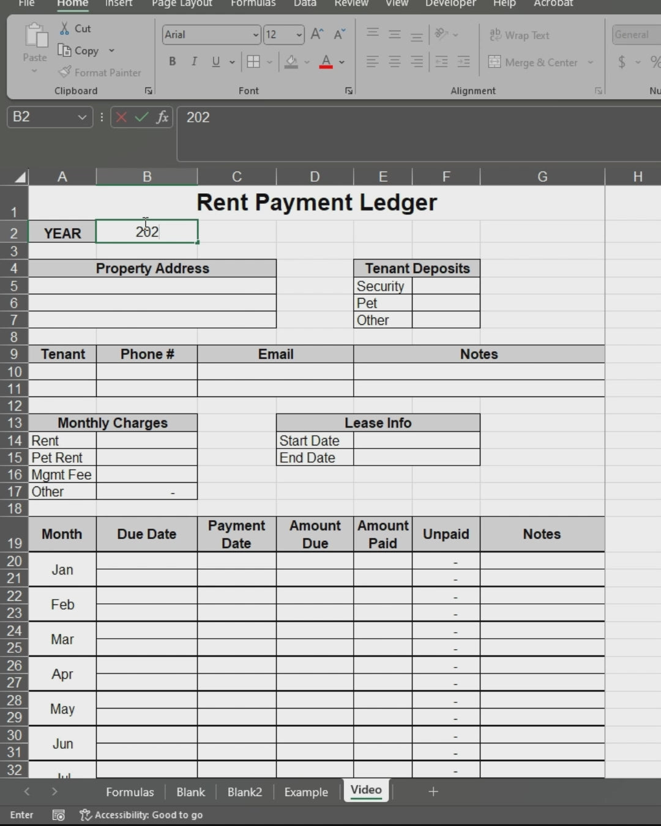Toggle Wrap Text
The image size is (661, 826).
click(x=519, y=35)
